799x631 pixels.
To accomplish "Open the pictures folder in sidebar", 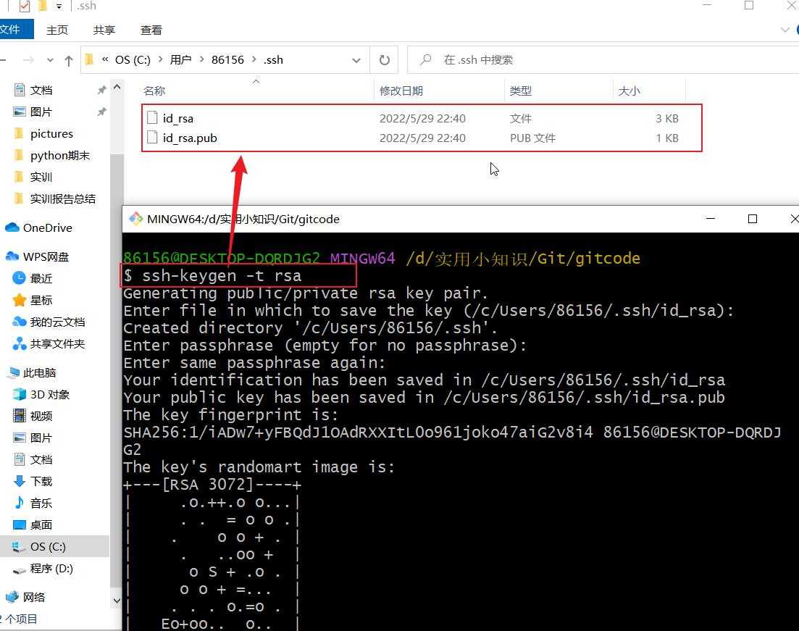I will click(51, 133).
